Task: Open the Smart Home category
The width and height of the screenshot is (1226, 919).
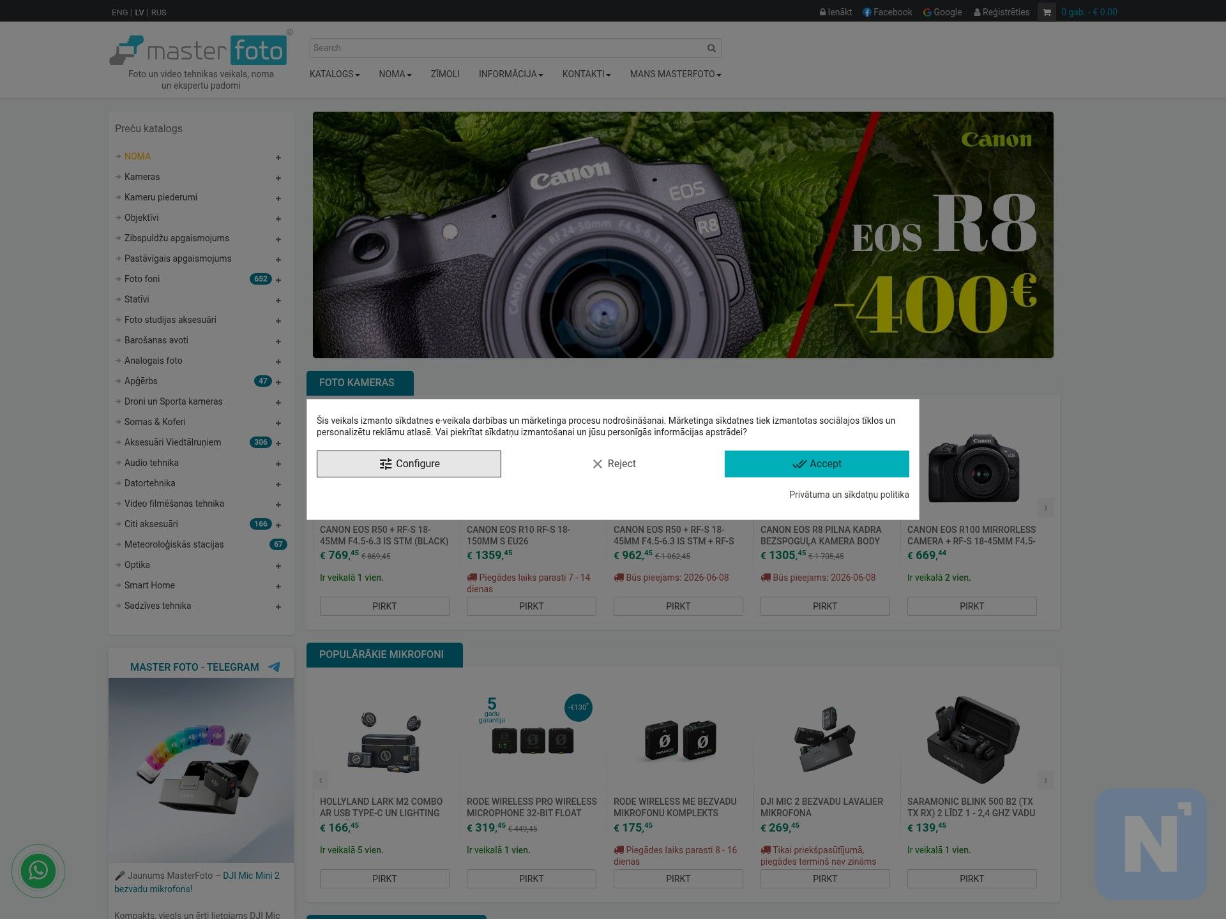Action: click(x=149, y=585)
